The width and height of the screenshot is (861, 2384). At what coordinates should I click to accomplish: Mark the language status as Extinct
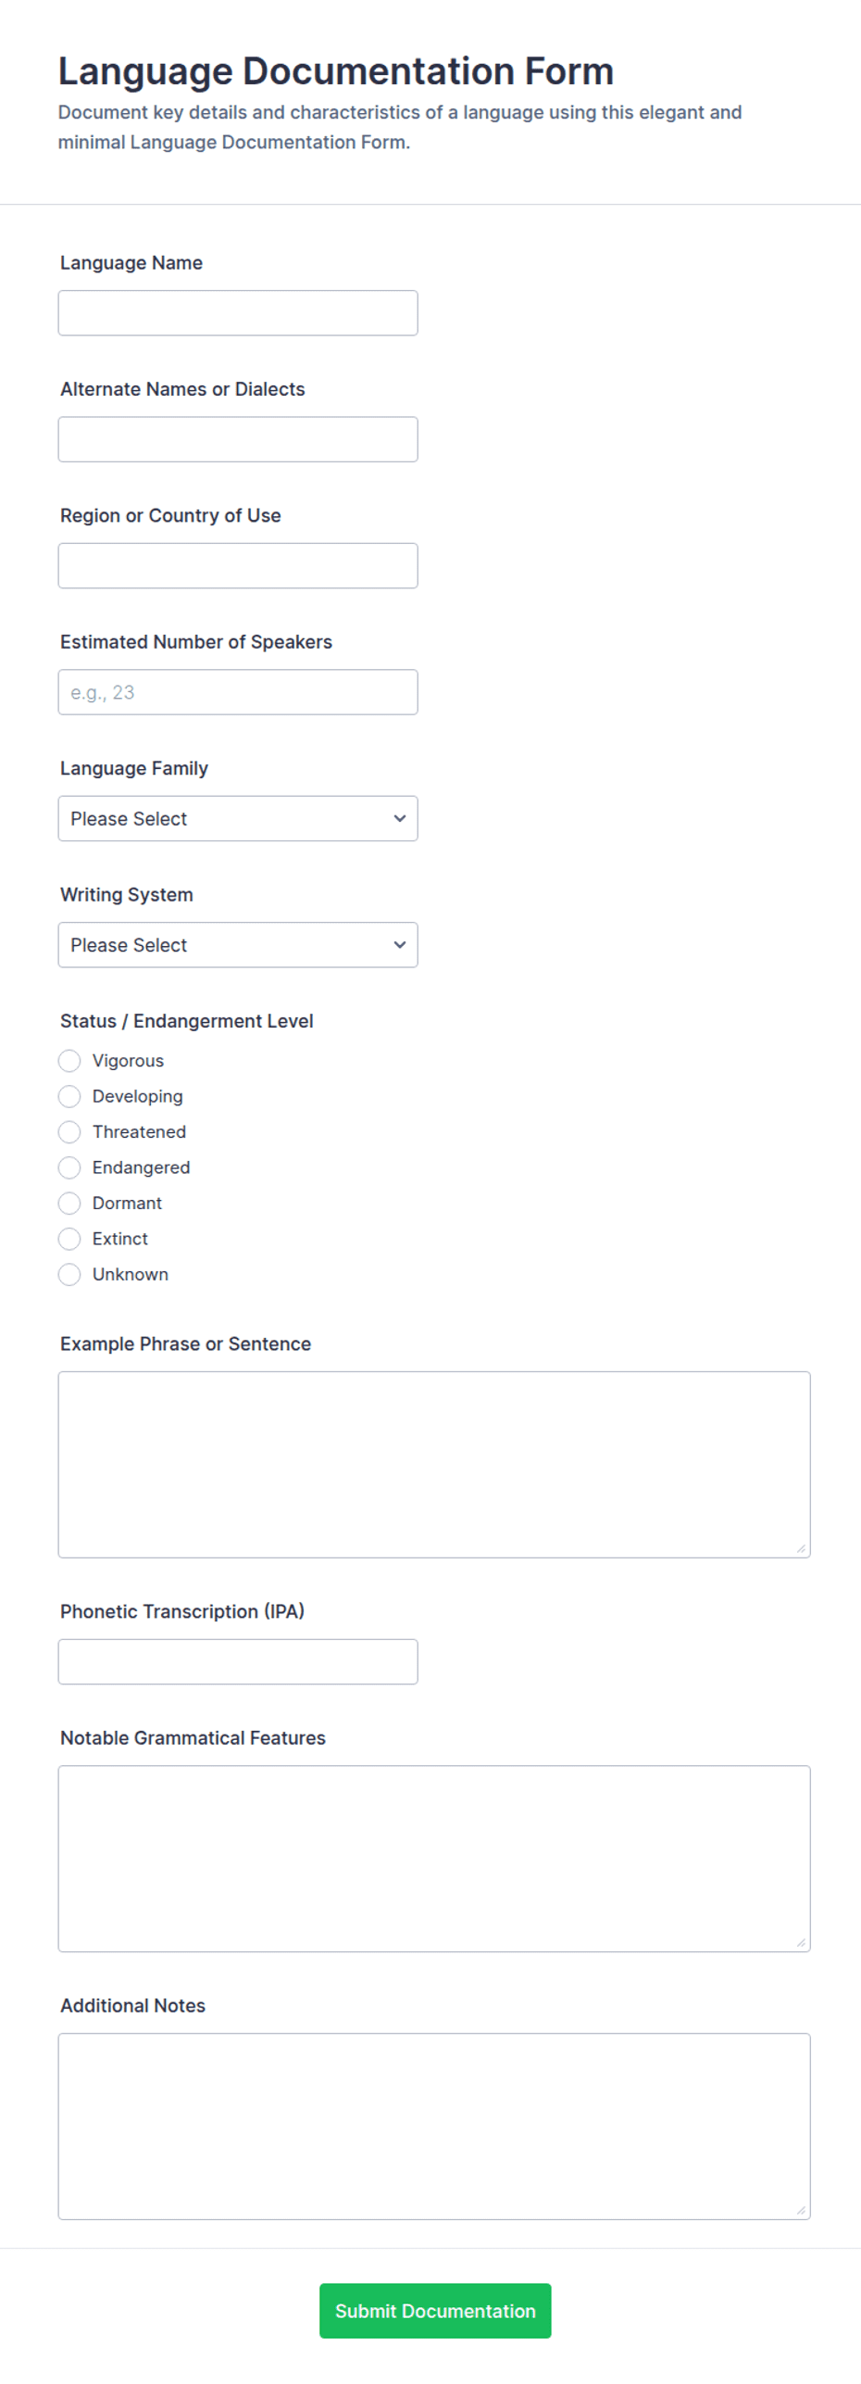pos(69,1239)
